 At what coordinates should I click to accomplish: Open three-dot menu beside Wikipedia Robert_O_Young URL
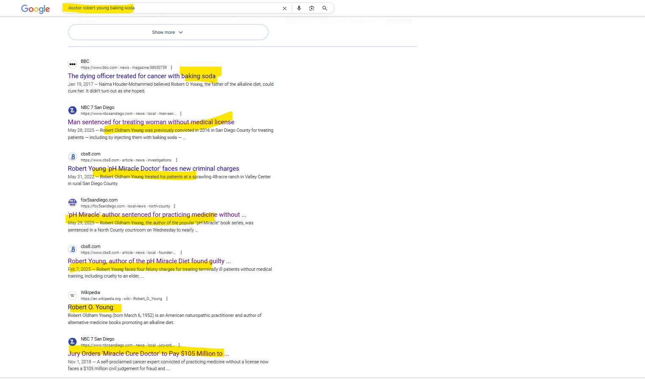[x=167, y=299]
